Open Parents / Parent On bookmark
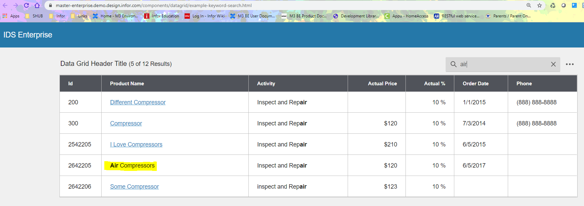584x206 pixels. click(508, 16)
